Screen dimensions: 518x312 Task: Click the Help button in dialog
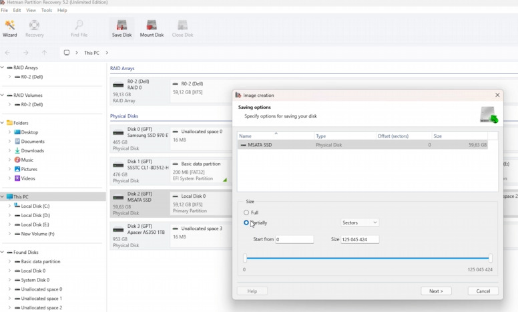(x=252, y=291)
